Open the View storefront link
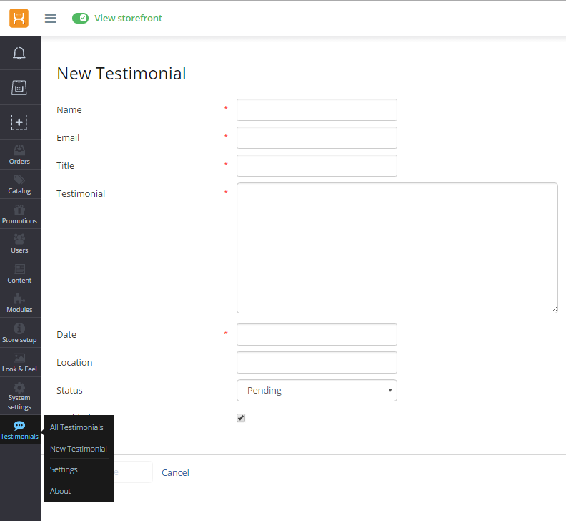This screenshot has width=566, height=521. point(128,18)
